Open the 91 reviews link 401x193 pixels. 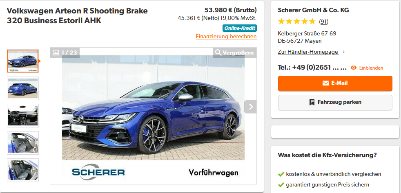(x=323, y=22)
